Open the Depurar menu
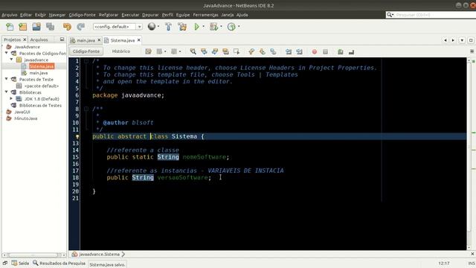 [150, 15]
